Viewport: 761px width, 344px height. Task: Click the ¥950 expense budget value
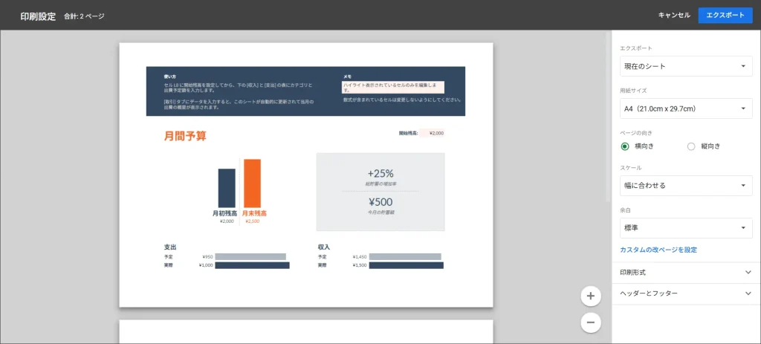tap(208, 256)
